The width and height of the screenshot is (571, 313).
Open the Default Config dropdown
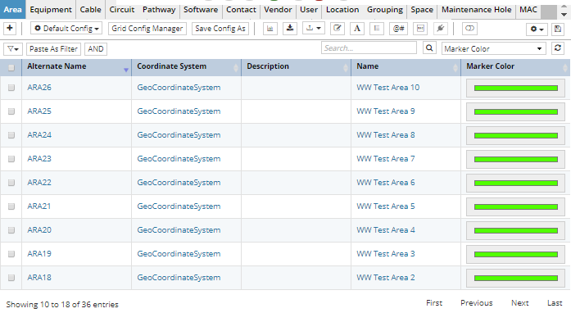(x=66, y=28)
